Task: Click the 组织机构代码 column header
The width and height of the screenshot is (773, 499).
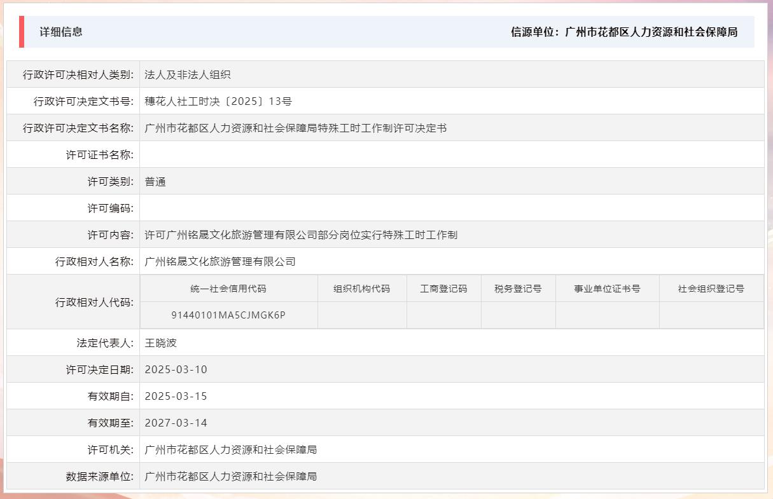Action: [x=361, y=288]
